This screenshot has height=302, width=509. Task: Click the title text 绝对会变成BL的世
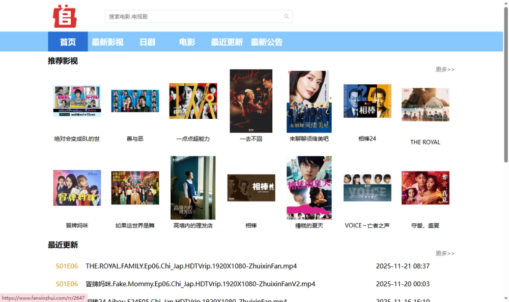click(x=77, y=139)
